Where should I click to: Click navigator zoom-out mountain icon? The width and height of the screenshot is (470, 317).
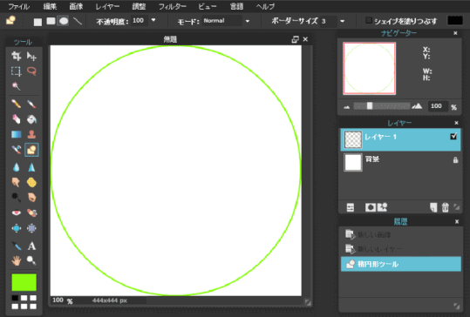(x=346, y=107)
